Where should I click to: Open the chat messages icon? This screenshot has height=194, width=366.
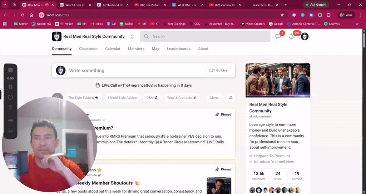point(278,36)
